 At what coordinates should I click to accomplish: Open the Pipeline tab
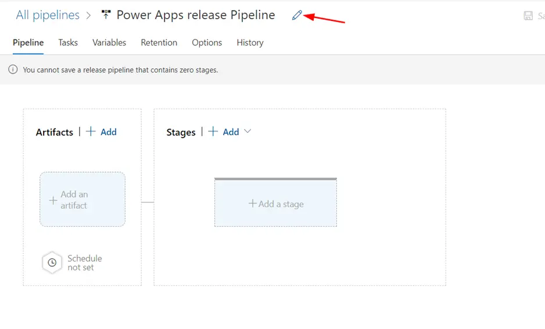tap(28, 42)
